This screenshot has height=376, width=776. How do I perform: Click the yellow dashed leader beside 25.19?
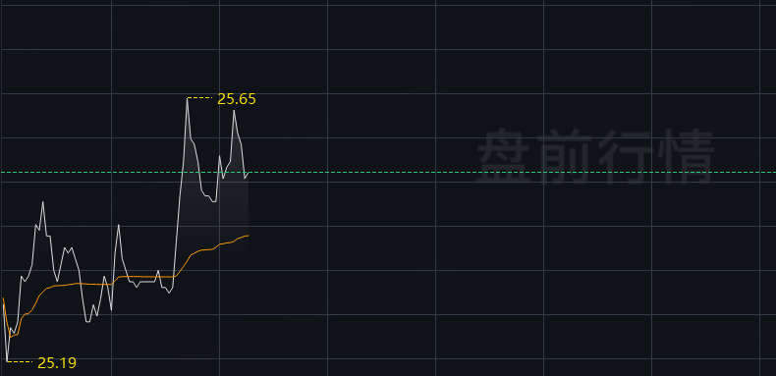pyautogui.click(x=21, y=361)
